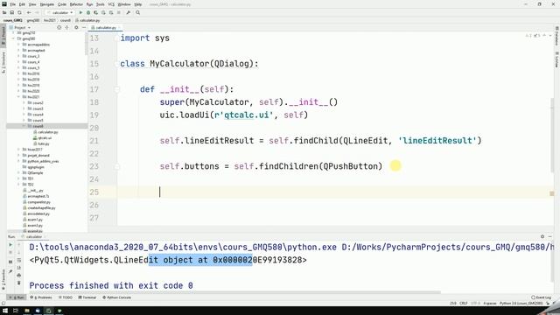
Task: Collapse the selected cours6 folder
Action: tap(24, 126)
